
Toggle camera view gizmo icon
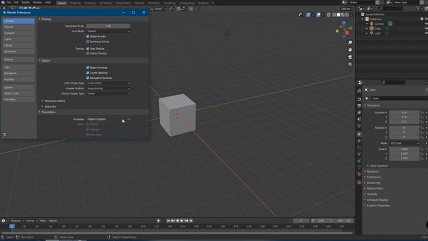pos(350,57)
